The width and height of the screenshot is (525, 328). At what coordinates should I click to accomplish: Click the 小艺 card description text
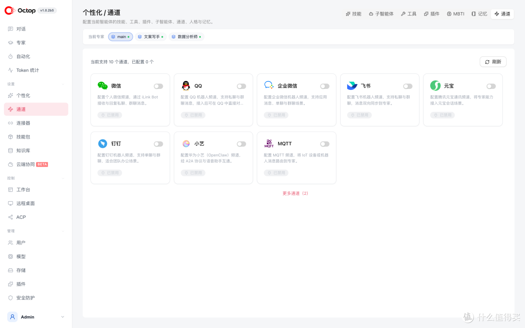point(211,158)
